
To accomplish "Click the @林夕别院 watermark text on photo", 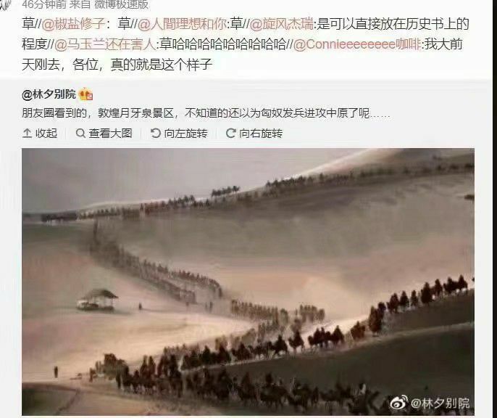I will point(440,403).
